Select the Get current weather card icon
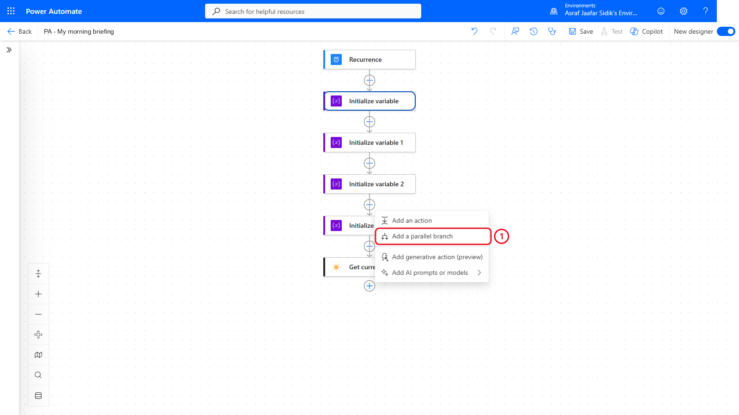Screen dimensions: 739x415 click(x=336, y=267)
